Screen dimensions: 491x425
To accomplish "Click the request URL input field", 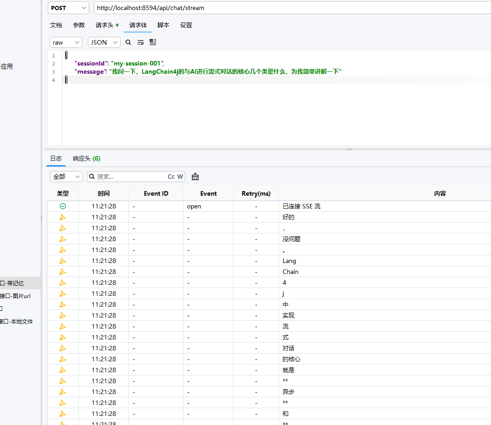I will point(293,8).
